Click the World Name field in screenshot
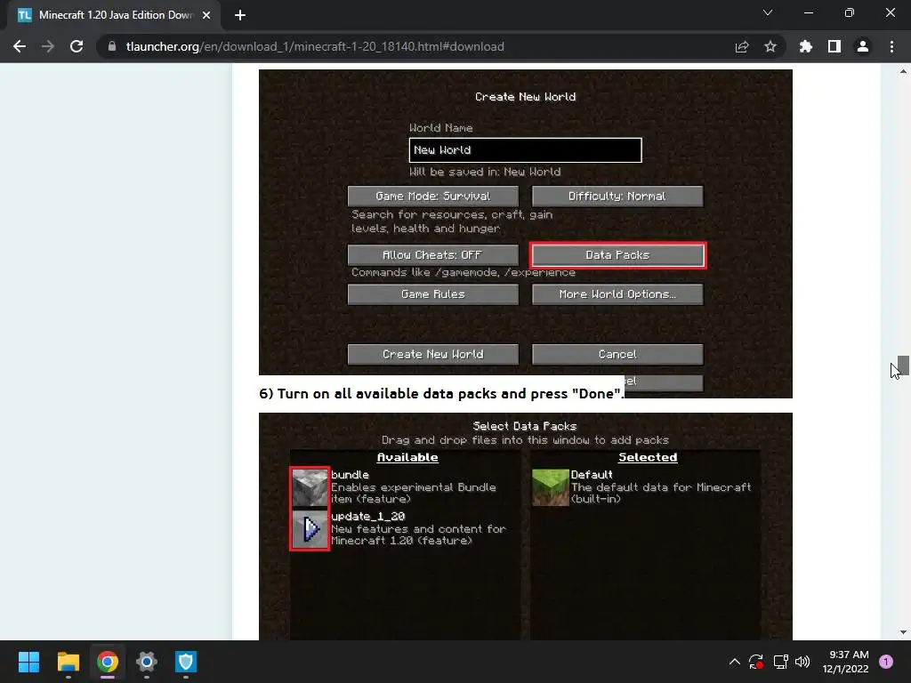This screenshot has width=911, height=683. 525,149
